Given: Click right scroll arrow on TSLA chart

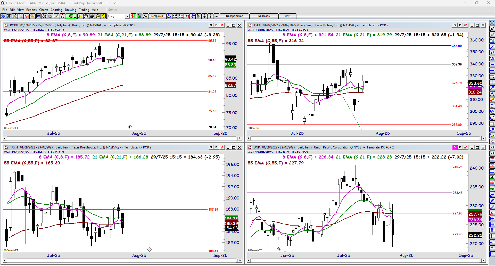Looking at the screenshot, I should [484, 138].
